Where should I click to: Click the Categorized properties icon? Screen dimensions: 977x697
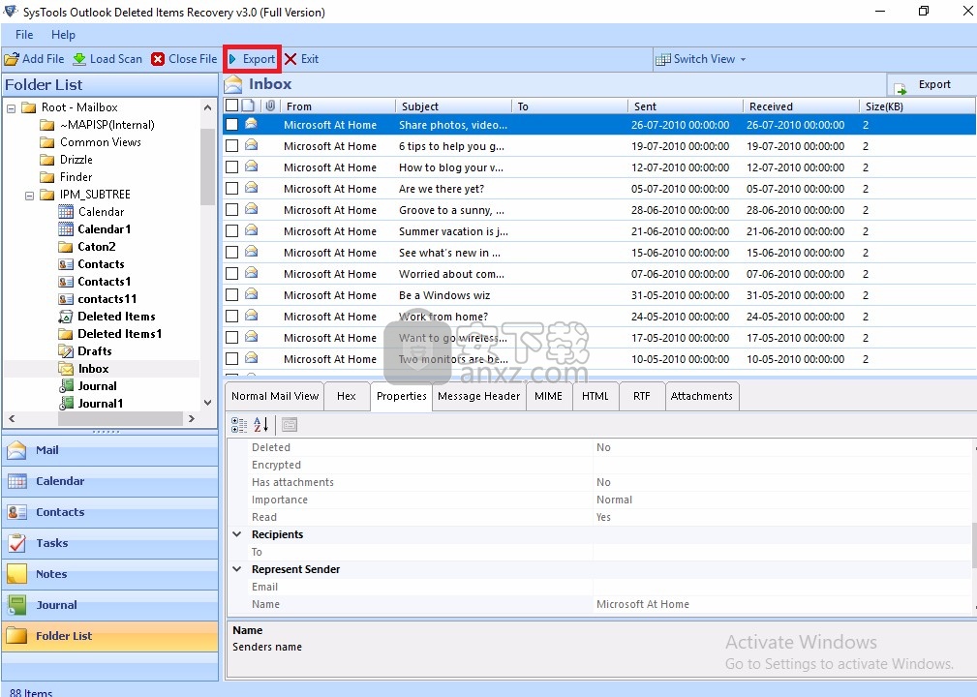(x=238, y=425)
